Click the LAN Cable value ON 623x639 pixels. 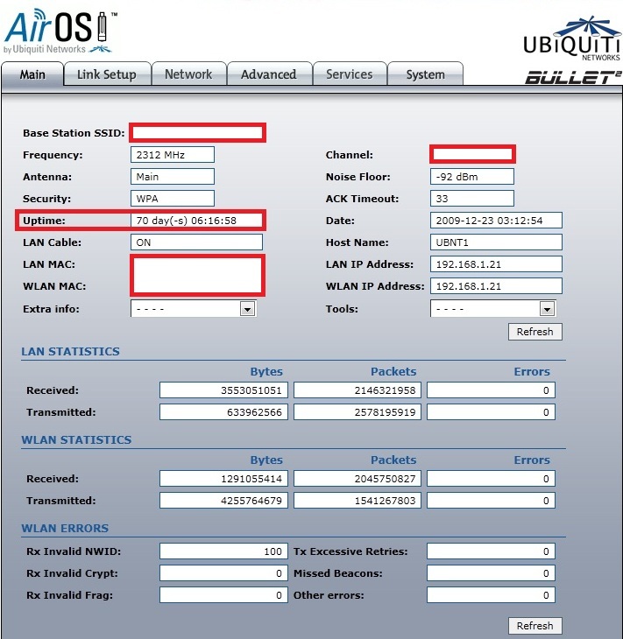[x=196, y=242]
